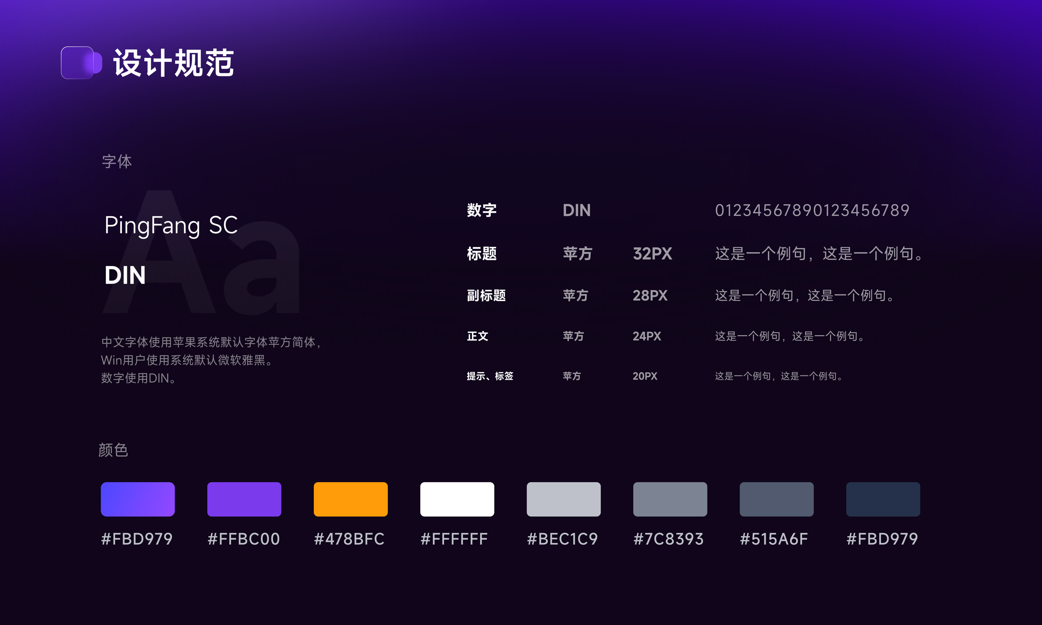The image size is (1042, 625).
Task: Click 苹方 in the 标题 row
Action: [x=578, y=254]
